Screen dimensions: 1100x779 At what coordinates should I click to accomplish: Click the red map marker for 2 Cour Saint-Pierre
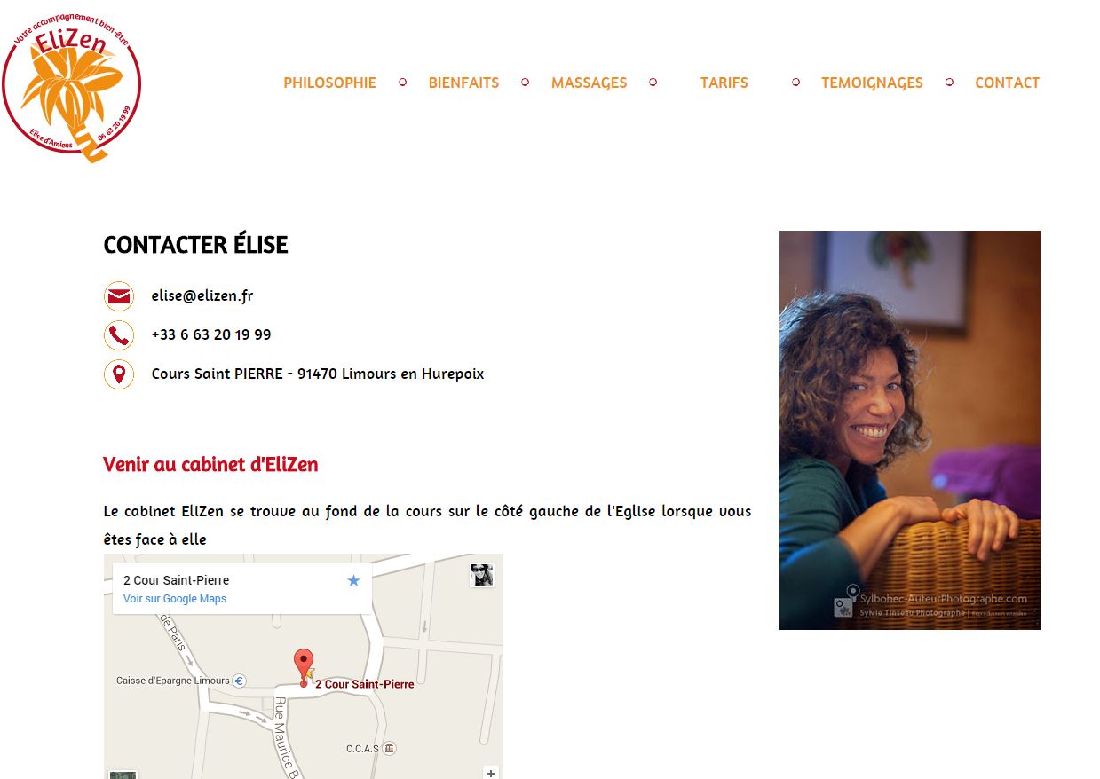[304, 666]
